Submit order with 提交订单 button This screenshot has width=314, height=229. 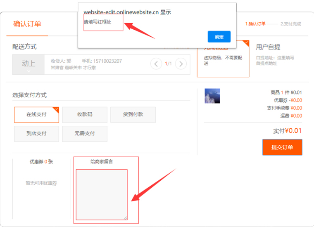tap(282, 147)
